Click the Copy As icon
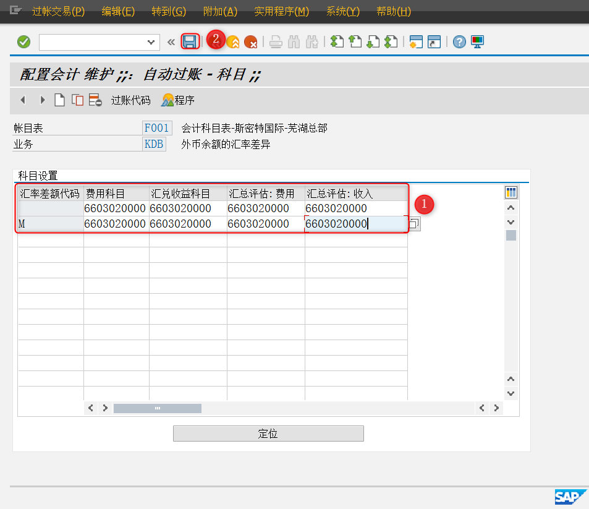 pyautogui.click(x=77, y=100)
